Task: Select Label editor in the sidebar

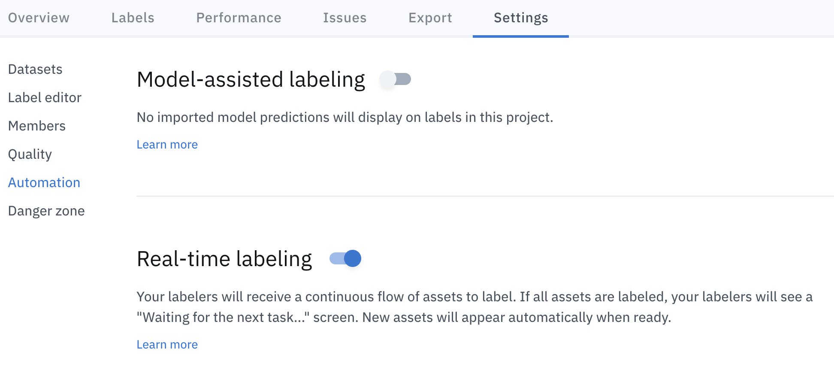Action: [45, 97]
